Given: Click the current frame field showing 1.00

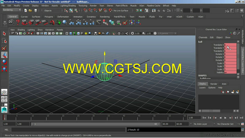Looking at the screenshot, I should tap(194, 118).
